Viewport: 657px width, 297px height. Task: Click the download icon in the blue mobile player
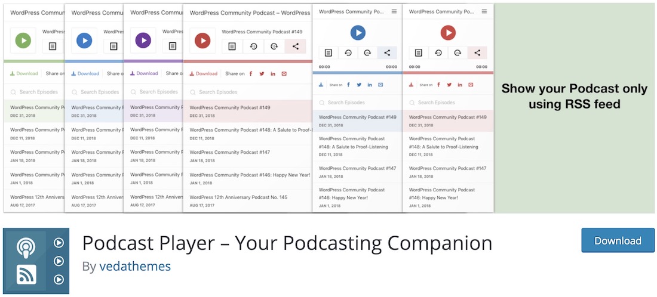[321, 85]
